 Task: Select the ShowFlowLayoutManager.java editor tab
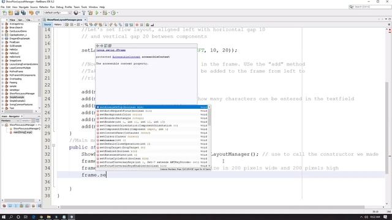tap(64, 20)
